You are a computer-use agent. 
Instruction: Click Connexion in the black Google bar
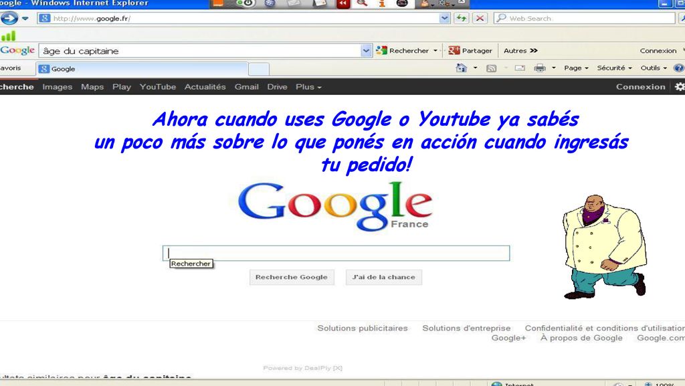click(640, 87)
